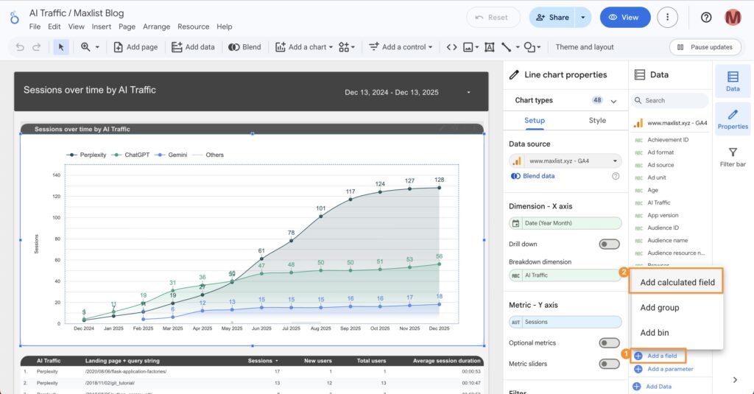This screenshot has width=754, height=394.
Task: Click the Blend toolbar button
Action: pyautogui.click(x=244, y=47)
